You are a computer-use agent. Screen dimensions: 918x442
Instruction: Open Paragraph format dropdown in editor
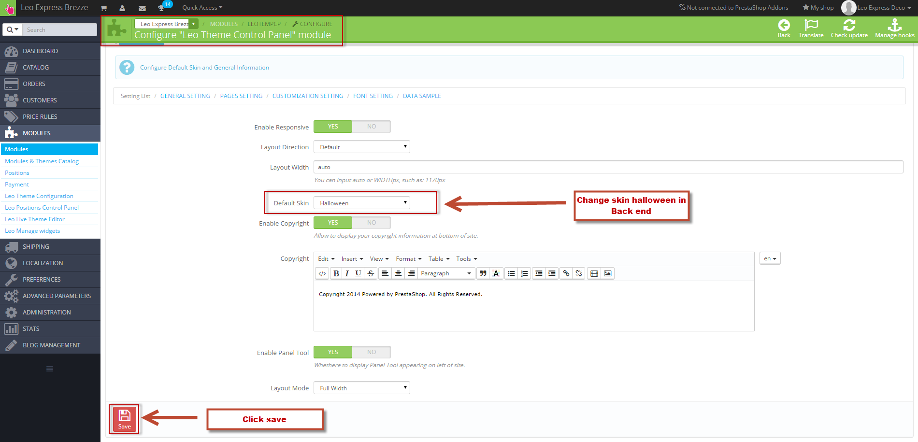tap(446, 273)
